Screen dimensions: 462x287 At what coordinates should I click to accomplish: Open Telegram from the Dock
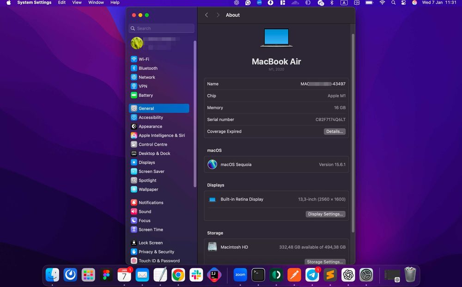pos(312,275)
